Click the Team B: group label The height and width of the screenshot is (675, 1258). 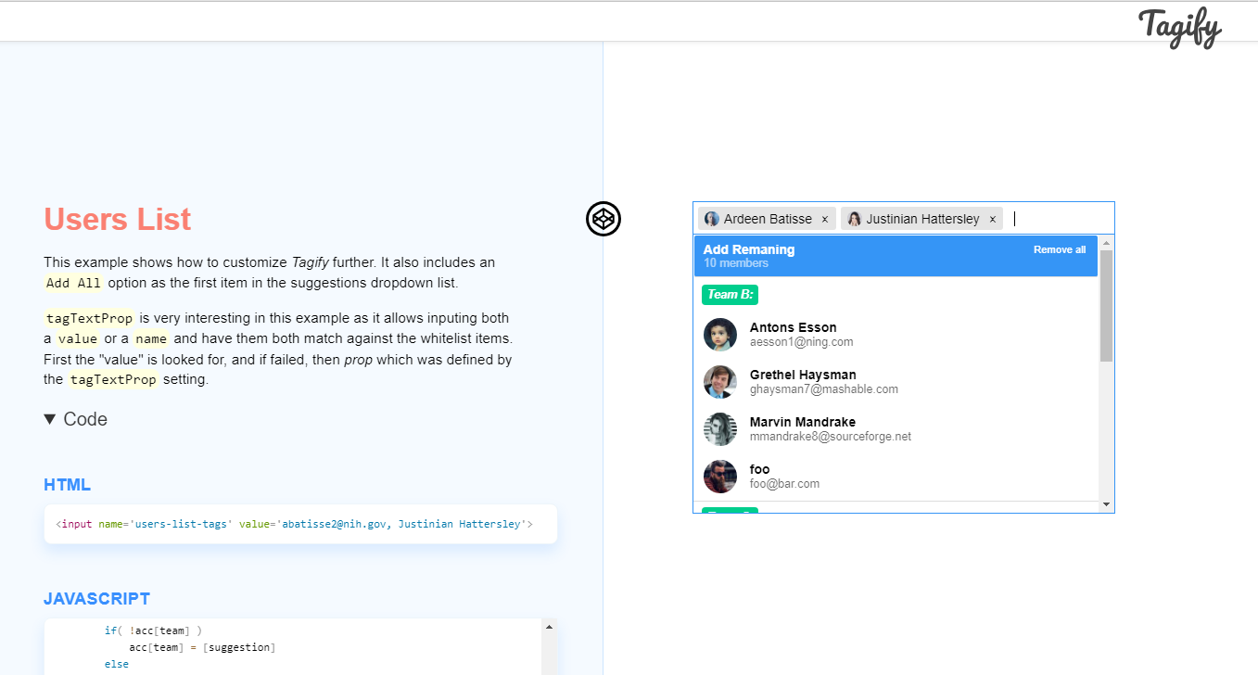[x=731, y=295]
